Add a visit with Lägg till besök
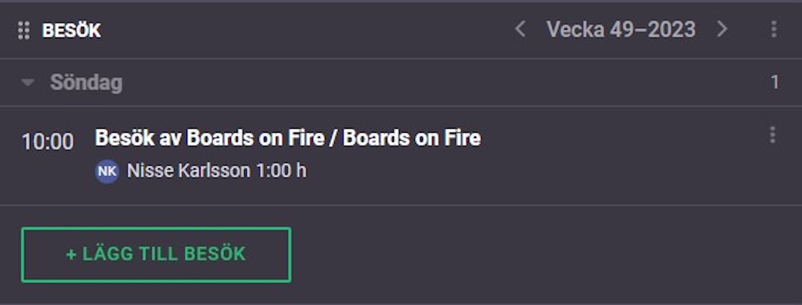The height and width of the screenshot is (305, 802). [156, 255]
